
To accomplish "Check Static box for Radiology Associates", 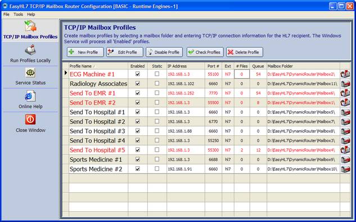I will click(157, 83).
